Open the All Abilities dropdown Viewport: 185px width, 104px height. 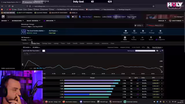pyautogui.click(x=36, y=47)
